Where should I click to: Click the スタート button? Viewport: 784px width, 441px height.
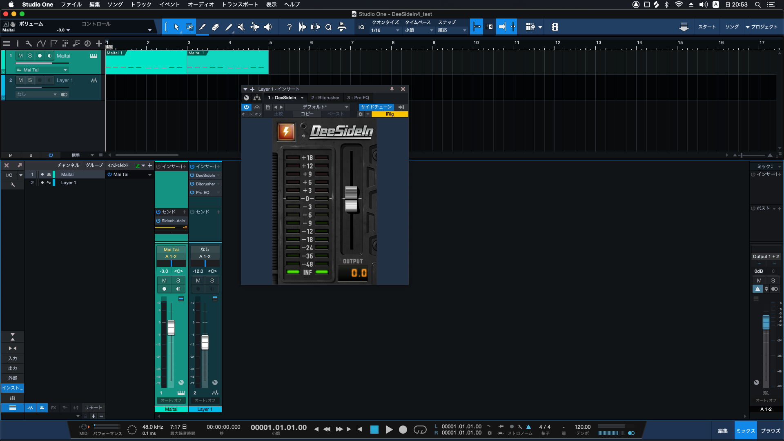point(707,27)
